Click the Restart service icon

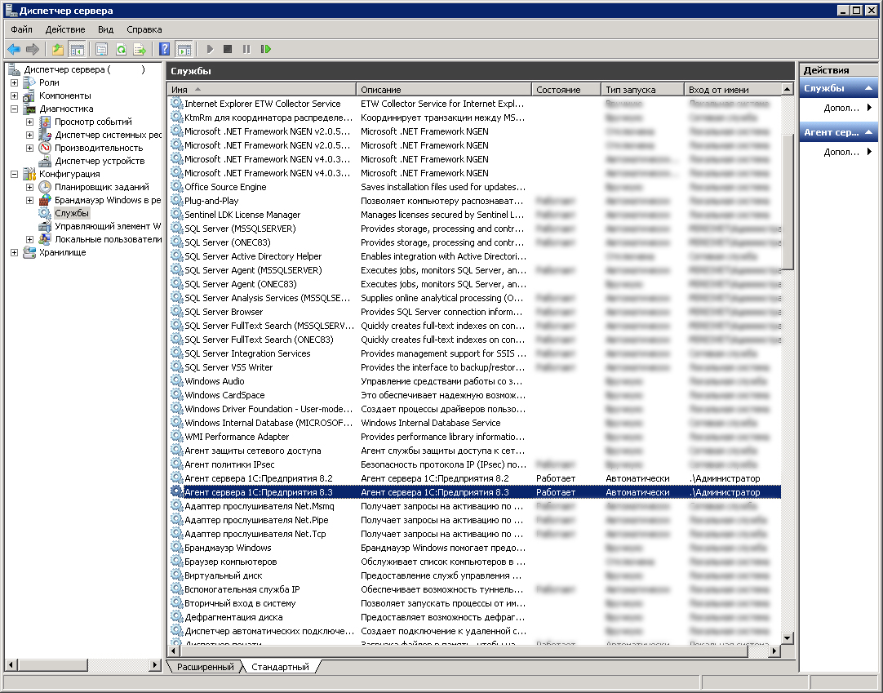point(266,50)
